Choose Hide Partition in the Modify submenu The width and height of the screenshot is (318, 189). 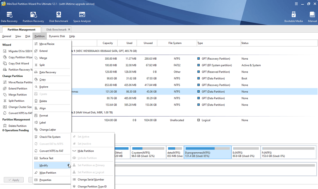93,151
